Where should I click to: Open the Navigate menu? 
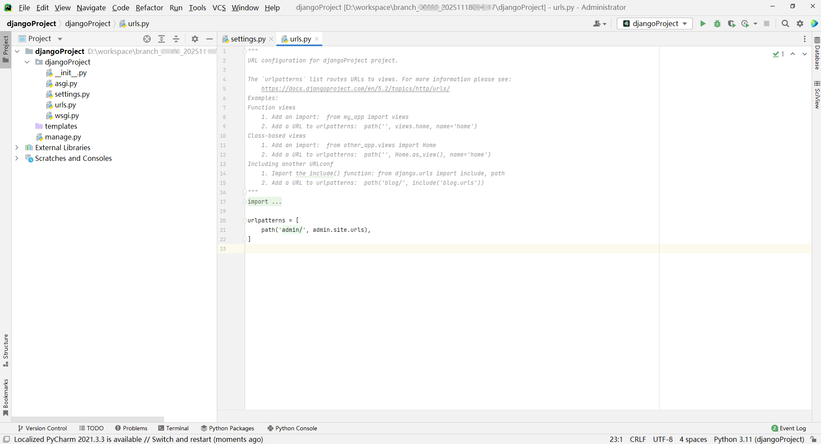tap(91, 8)
